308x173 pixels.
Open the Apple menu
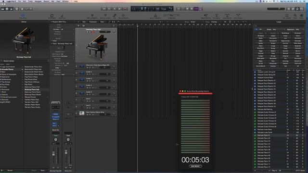[3, 1]
